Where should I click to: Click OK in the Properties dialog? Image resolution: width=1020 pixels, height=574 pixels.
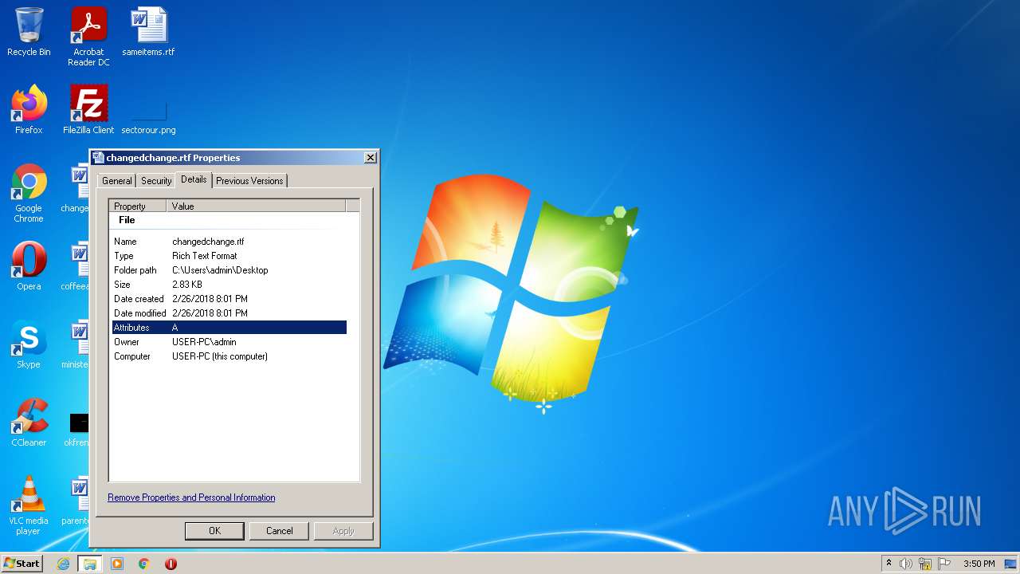(214, 531)
